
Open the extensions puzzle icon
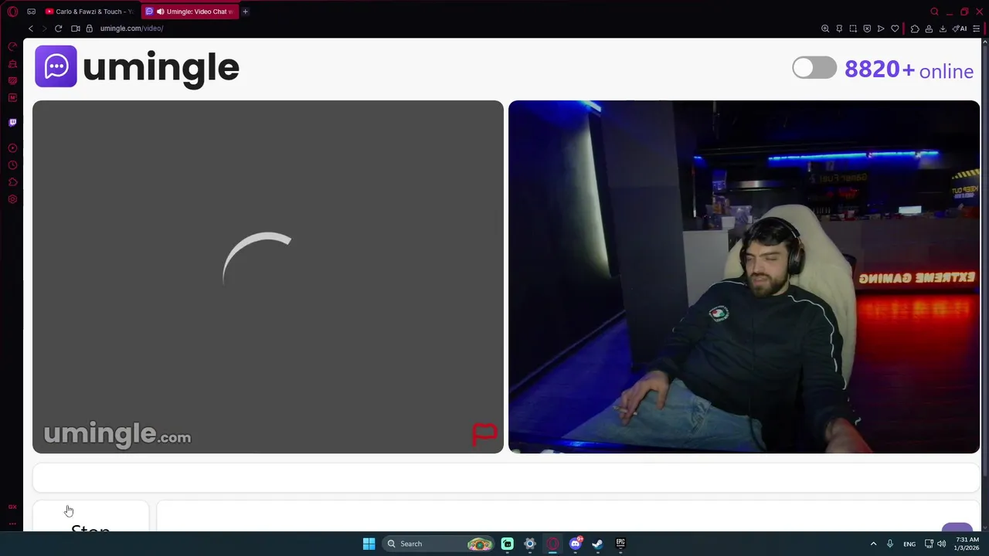click(x=915, y=29)
